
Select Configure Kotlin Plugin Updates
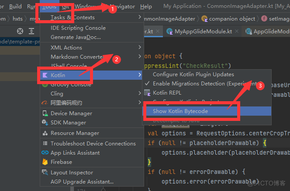tap(207, 74)
